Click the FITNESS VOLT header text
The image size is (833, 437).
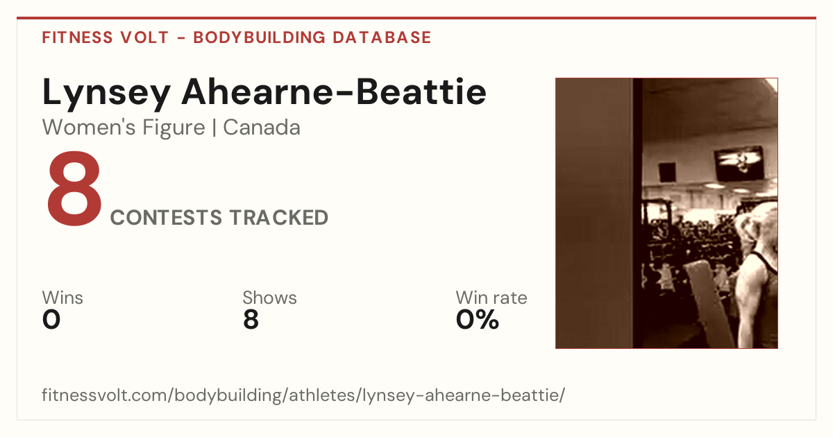pos(105,37)
